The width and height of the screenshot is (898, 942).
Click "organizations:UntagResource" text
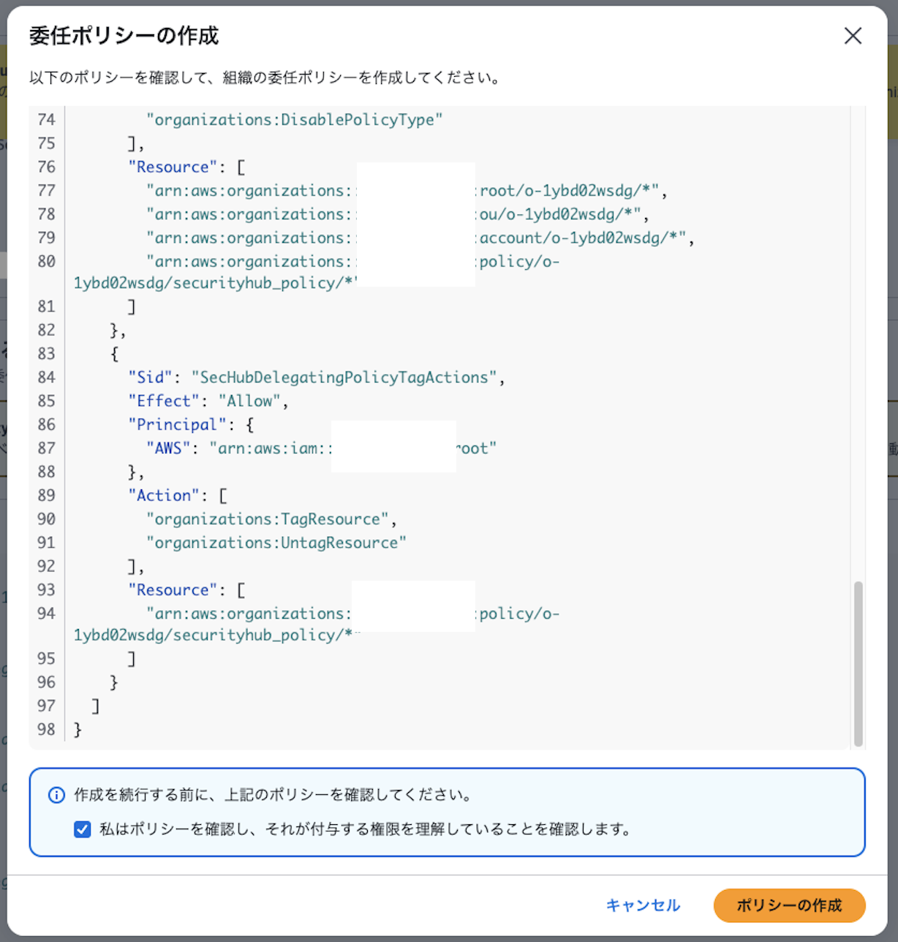pyautogui.click(x=276, y=543)
